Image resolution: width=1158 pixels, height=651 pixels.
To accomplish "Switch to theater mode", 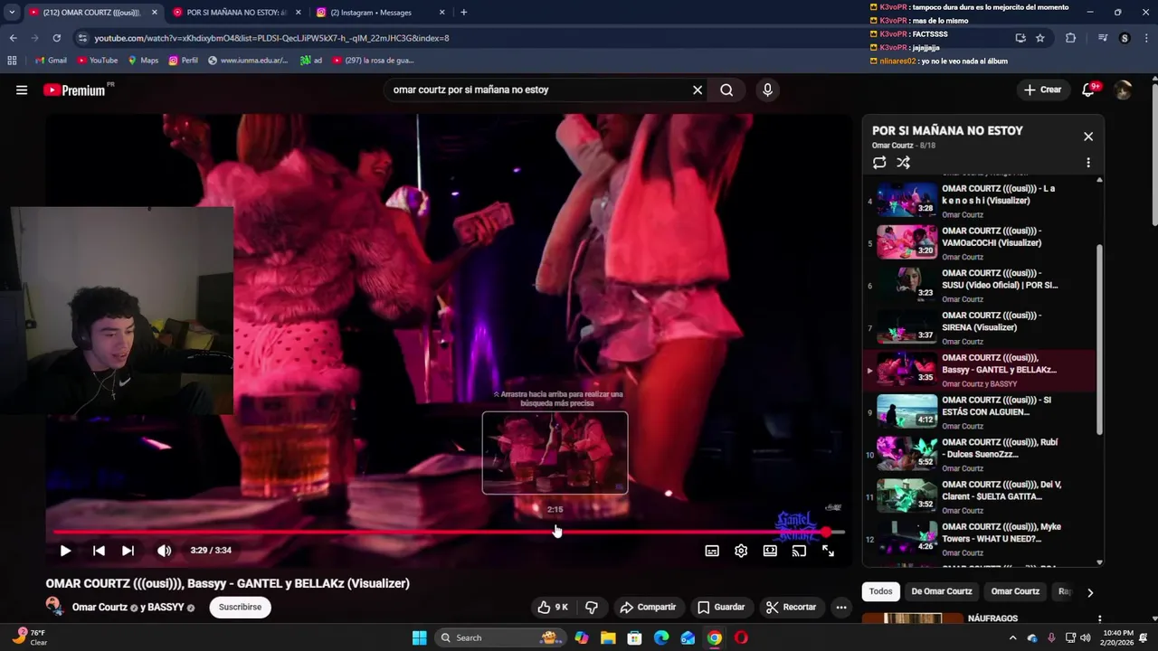I will coord(770,551).
